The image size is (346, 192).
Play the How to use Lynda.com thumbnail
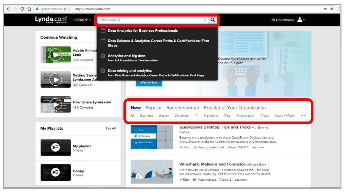pyautogui.click(x=56, y=104)
